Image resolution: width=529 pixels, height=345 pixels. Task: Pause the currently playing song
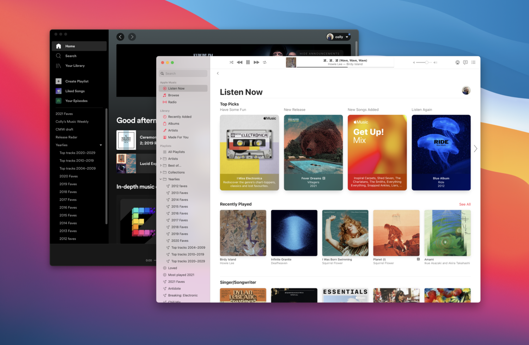pyautogui.click(x=248, y=62)
